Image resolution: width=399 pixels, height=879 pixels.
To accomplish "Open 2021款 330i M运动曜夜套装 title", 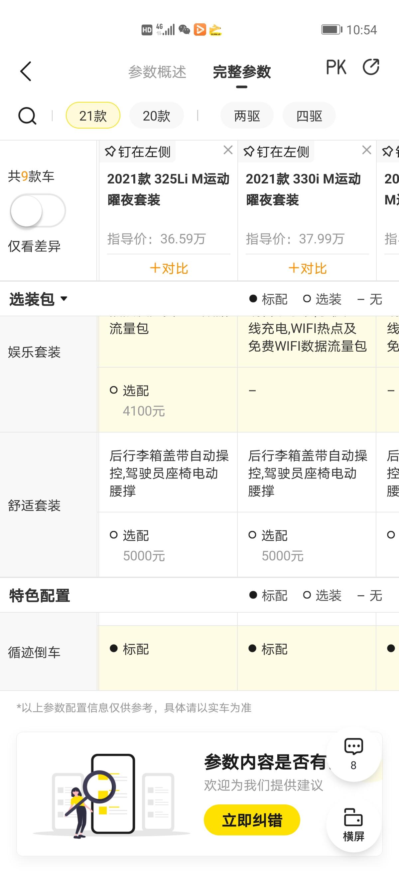I will coord(303,189).
